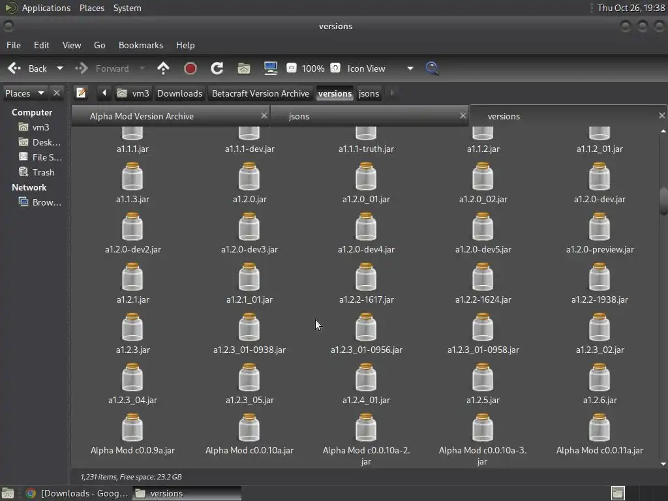Open File System in the sidebar
Image resolution: width=668 pixels, height=501 pixels.
[40, 157]
